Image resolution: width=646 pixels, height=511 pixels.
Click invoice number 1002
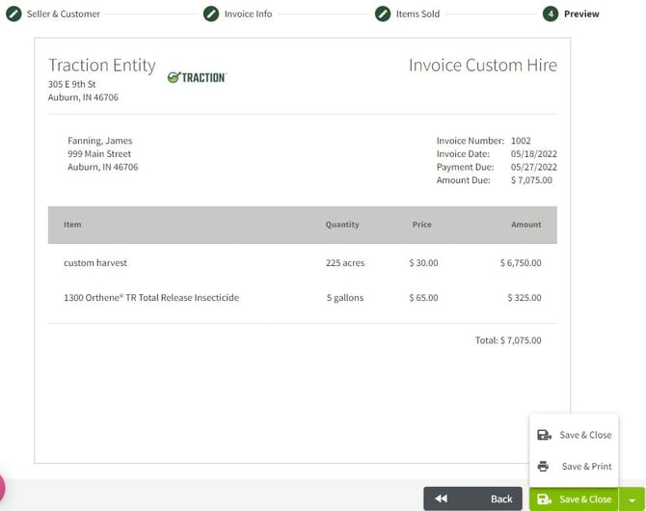(521, 141)
